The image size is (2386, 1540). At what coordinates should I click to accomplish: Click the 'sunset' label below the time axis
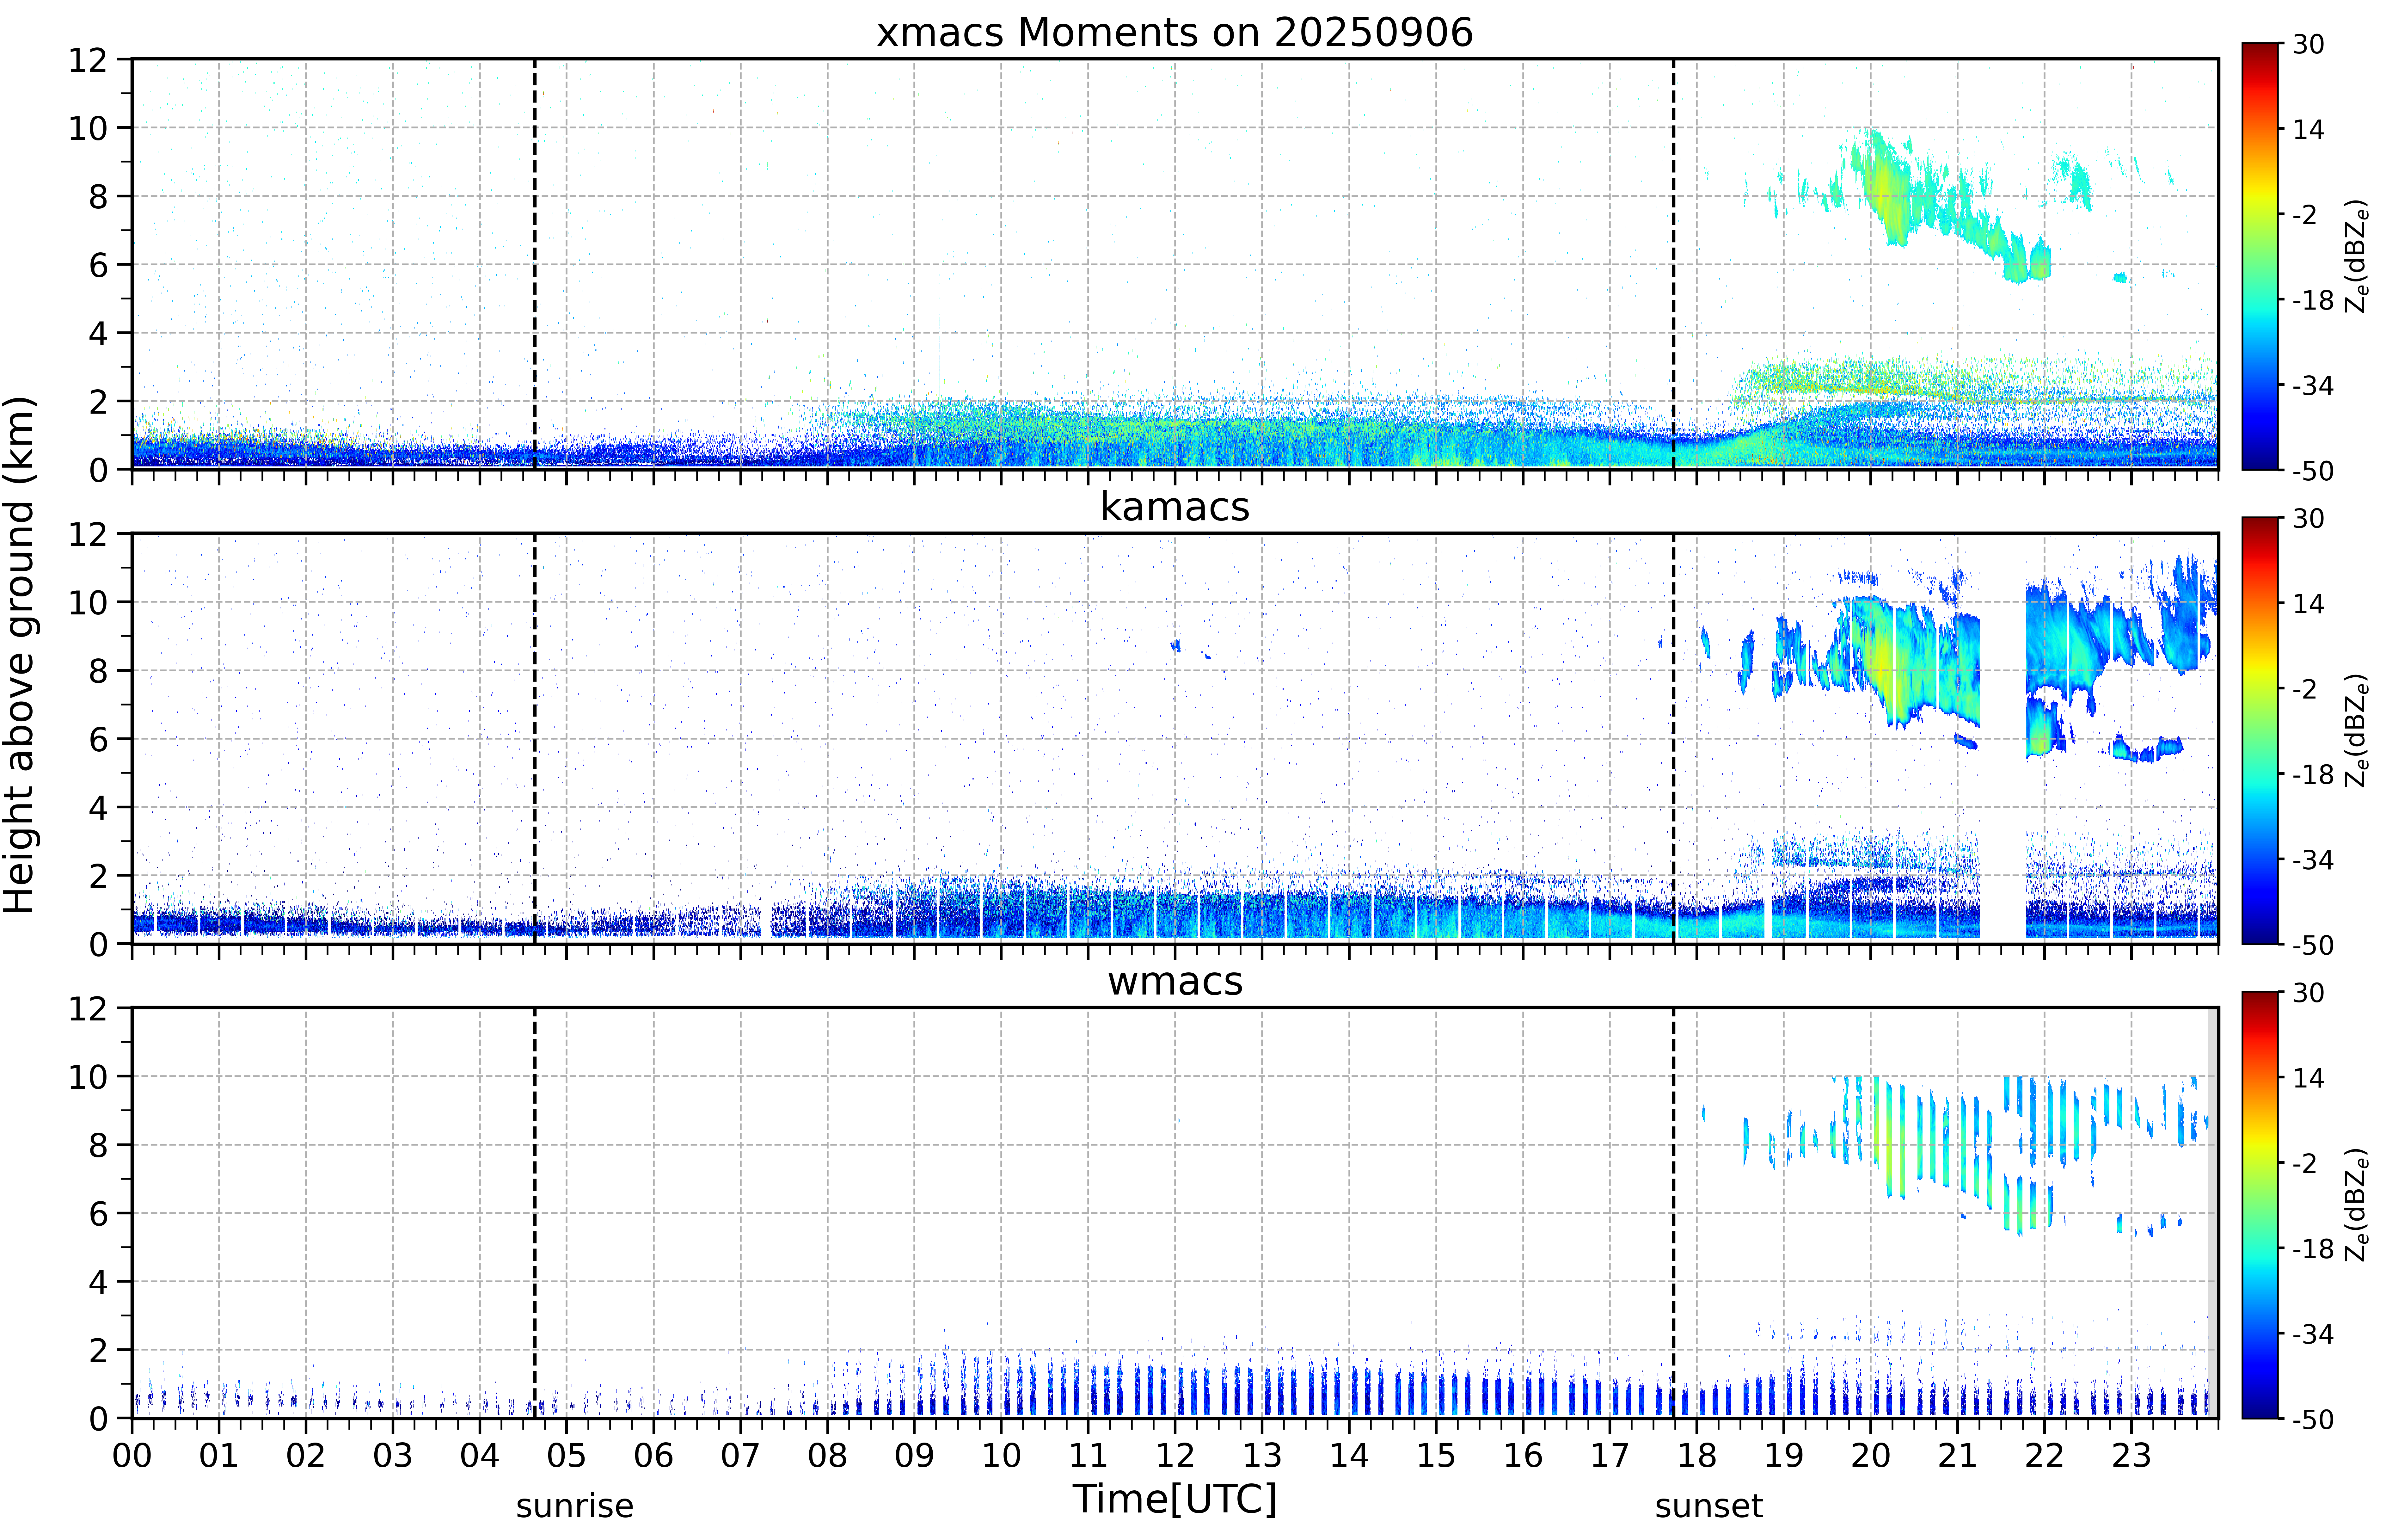pos(1709,1506)
